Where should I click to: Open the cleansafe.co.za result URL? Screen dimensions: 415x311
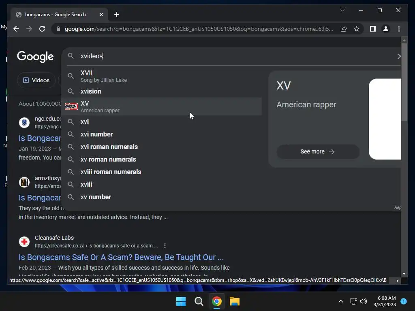click(96, 246)
